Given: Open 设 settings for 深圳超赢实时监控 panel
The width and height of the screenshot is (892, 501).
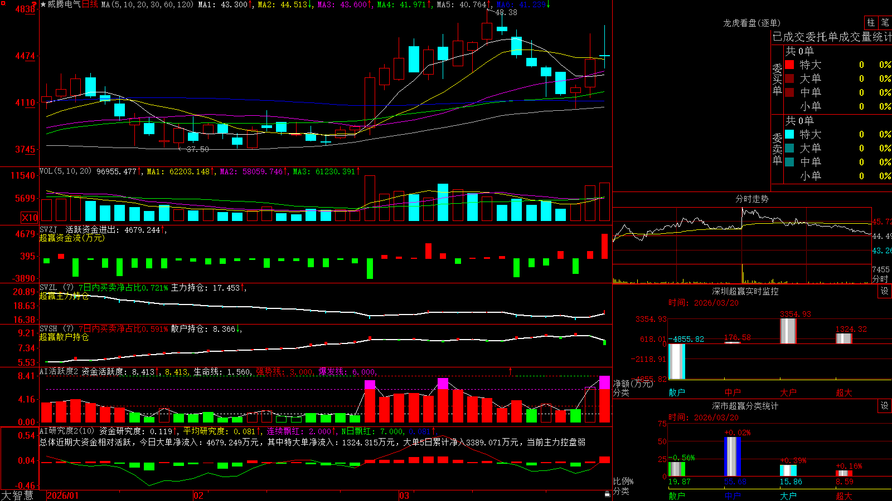Looking at the screenshot, I should click(x=885, y=291).
